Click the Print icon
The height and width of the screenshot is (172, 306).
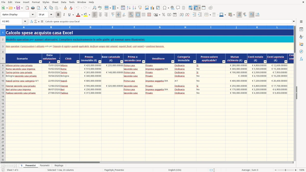(x=33, y=8)
